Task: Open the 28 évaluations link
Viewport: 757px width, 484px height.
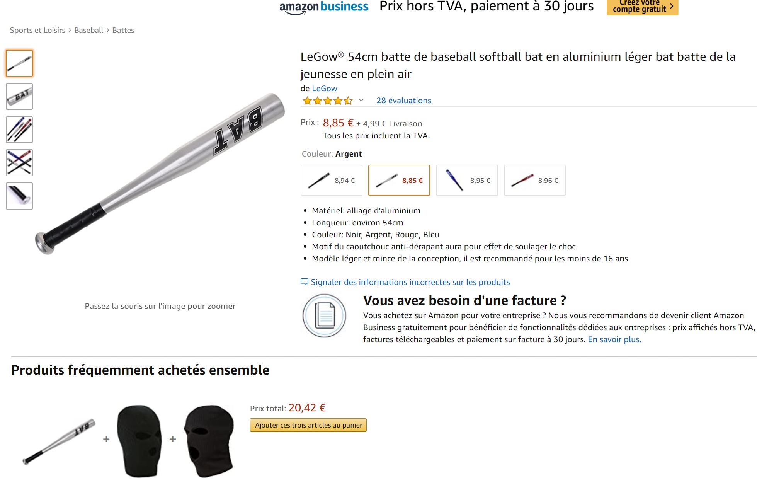Action: pyautogui.click(x=404, y=101)
